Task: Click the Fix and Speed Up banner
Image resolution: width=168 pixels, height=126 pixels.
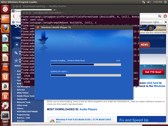Action: pyautogui.click(x=141, y=119)
